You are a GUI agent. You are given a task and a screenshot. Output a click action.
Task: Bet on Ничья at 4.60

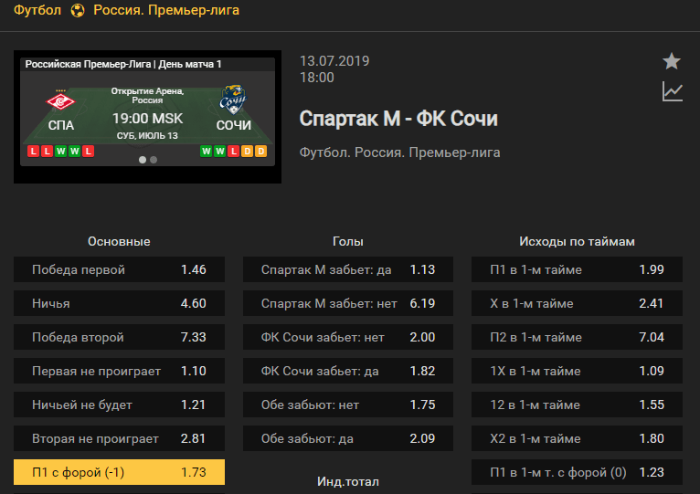point(119,303)
